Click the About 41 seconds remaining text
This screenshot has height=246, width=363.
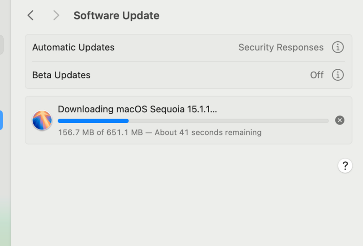click(x=208, y=132)
